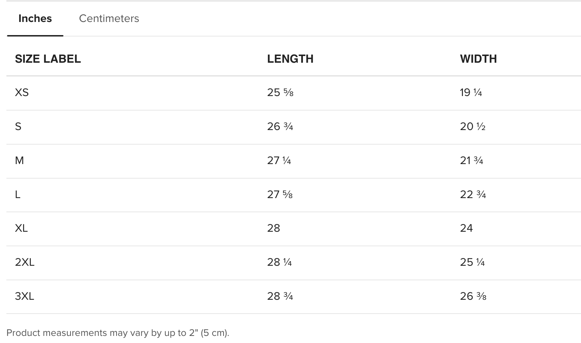Click the L width value 22 ¾
This screenshot has width=581, height=343.
(473, 195)
